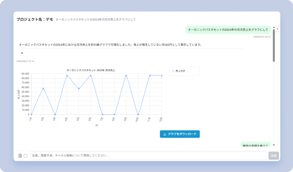The width and height of the screenshot is (293, 172).
Task: Click the 8月 x-axis label
Action: (114, 119)
